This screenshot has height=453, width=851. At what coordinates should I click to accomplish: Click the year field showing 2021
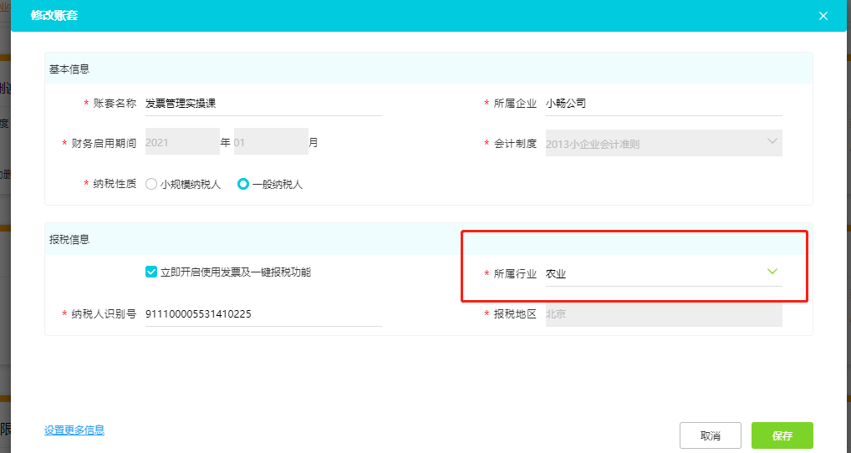[181, 142]
